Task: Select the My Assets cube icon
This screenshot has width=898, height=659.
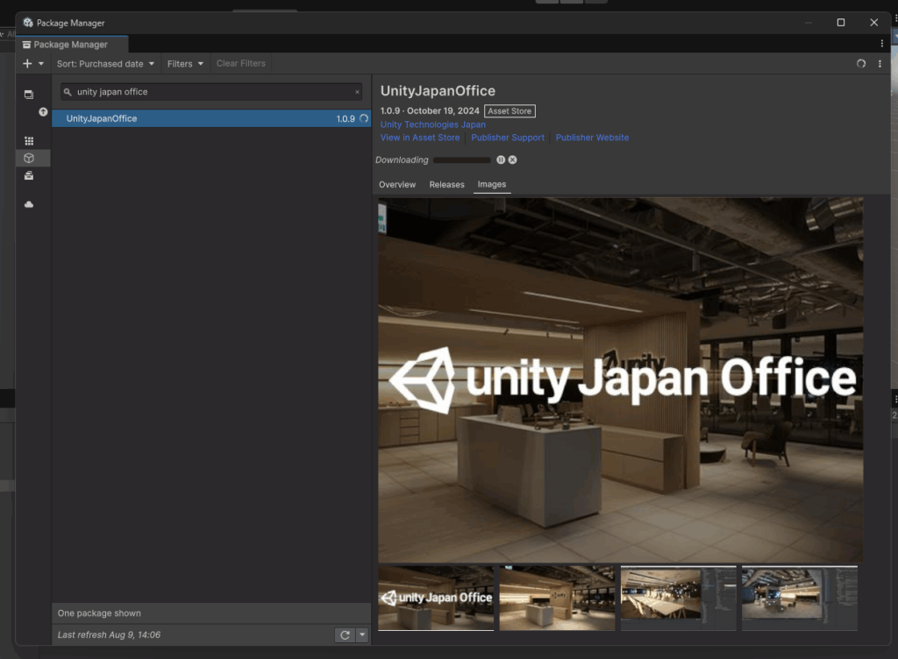Action: click(x=29, y=158)
